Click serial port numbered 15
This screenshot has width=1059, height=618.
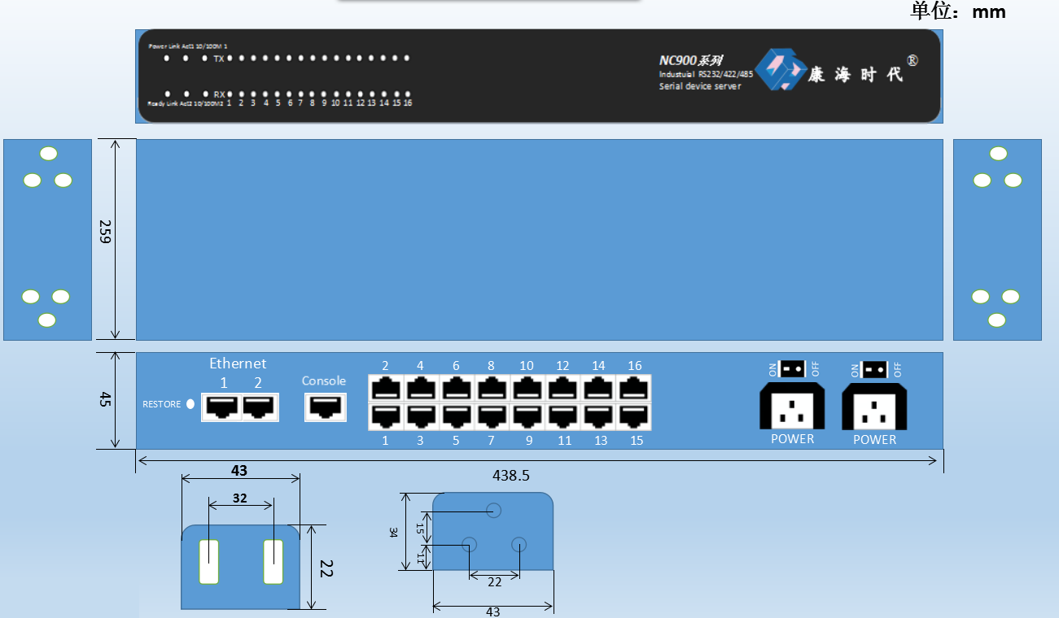coord(634,417)
